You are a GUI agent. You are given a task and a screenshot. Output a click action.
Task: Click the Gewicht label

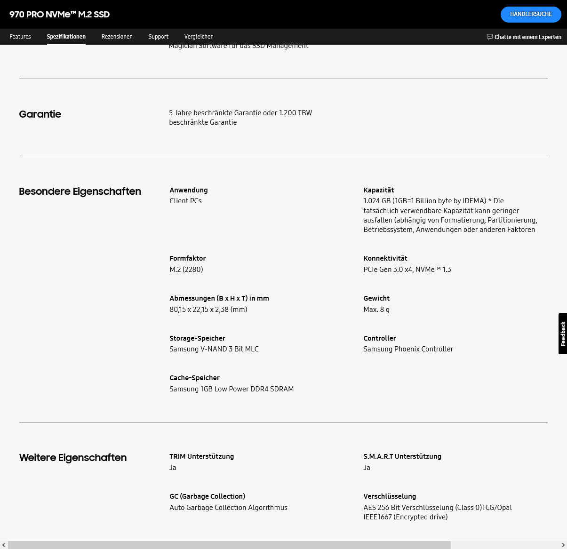376,298
